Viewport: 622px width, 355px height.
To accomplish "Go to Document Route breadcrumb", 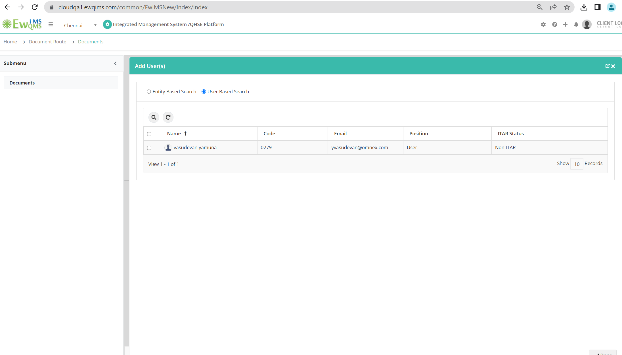I will pos(47,42).
